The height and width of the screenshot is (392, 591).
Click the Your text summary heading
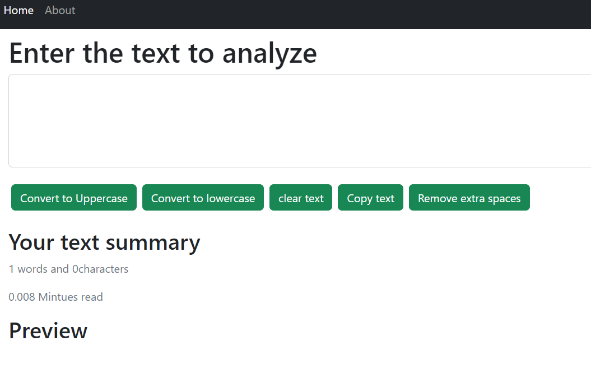(x=104, y=242)
